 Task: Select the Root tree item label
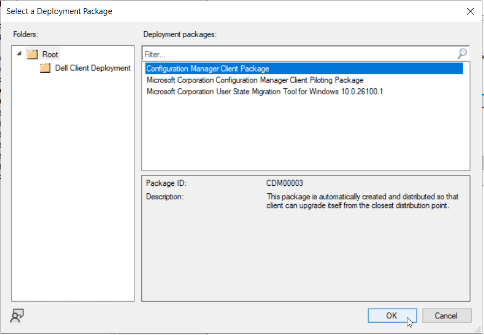coord(50,54)
